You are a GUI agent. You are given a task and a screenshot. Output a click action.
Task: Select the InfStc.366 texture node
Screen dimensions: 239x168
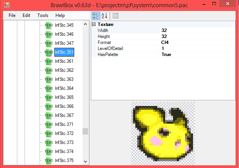pos(64,106)
